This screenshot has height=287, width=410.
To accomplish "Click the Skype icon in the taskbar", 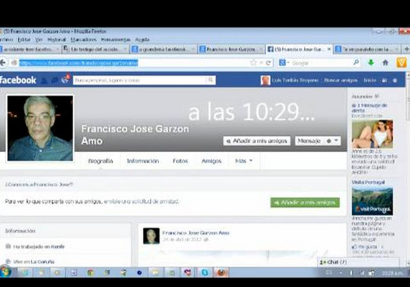I will pyautogui.click(x=204, y=272).
